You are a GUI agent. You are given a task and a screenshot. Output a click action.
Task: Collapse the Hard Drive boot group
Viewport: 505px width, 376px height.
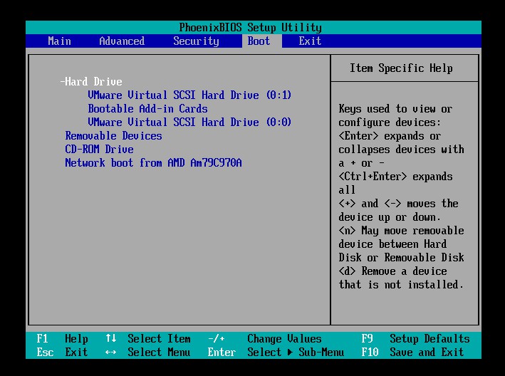pyautogui.click(x=91, y=81)
